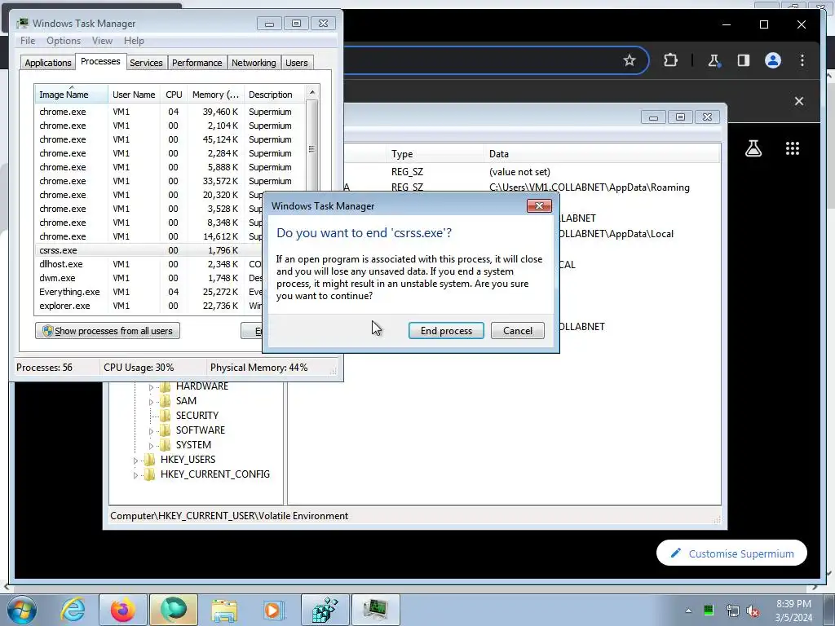Expand the HKEY_CURRENT_CONFIG registry hive

click(136, 475)
